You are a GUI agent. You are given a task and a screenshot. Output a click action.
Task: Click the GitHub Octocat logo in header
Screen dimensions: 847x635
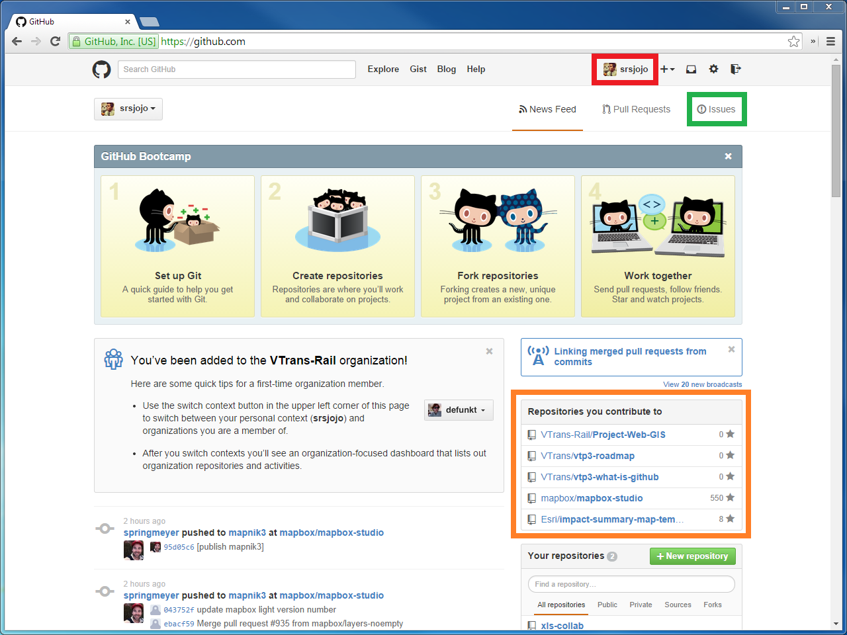click(x=101, y=69)
